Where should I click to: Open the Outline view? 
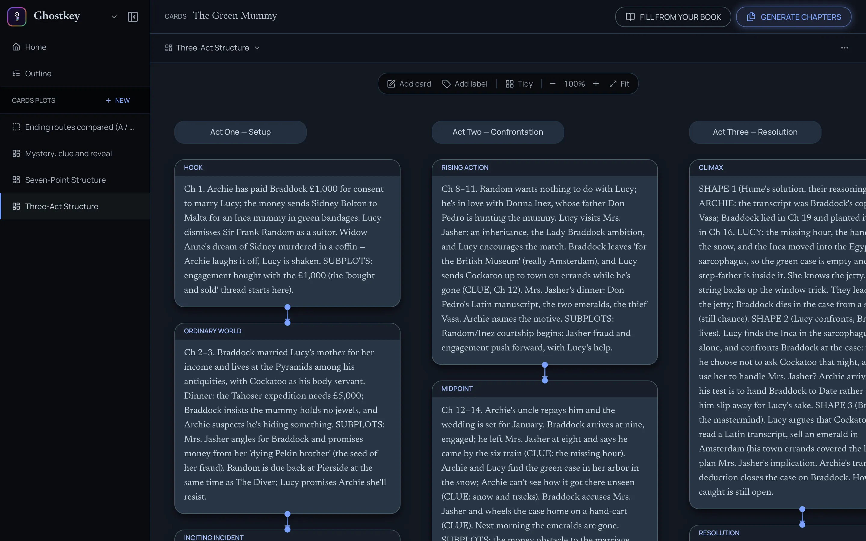(75, 73)
